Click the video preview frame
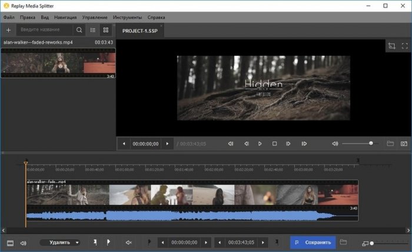The height and width of the screenshot is (252, 412). [x=264, y=88]
